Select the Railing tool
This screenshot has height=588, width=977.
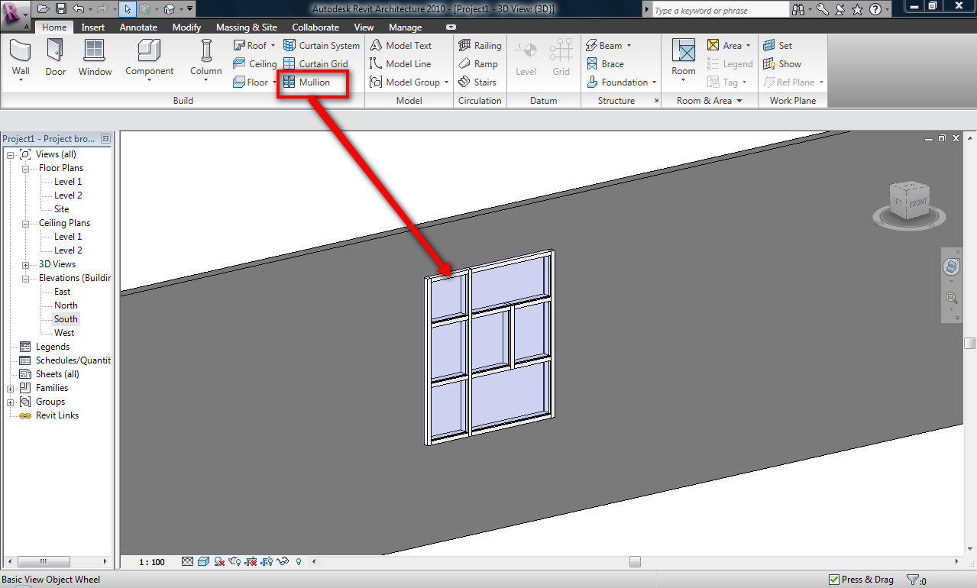click(x=480, y=46)
